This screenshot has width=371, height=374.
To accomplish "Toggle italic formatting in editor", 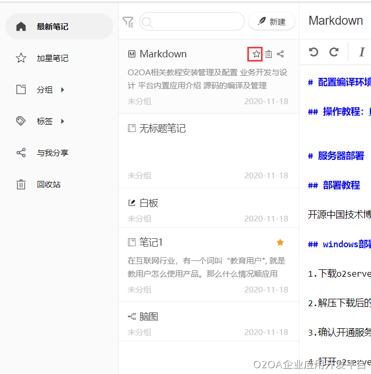I will coord(362,52).
